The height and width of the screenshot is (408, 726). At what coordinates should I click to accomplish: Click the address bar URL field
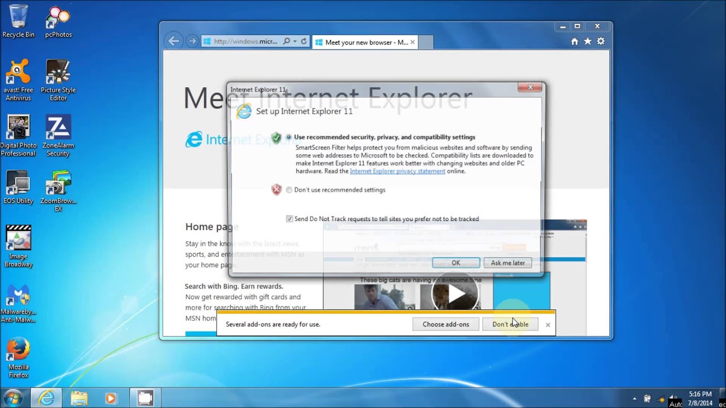coord(245,41)
